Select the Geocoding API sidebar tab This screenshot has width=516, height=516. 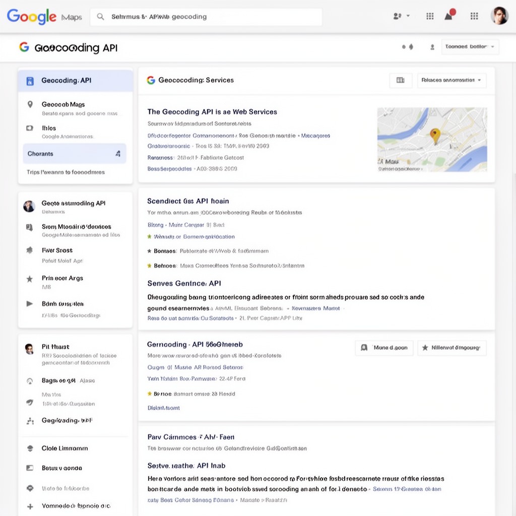76,81
